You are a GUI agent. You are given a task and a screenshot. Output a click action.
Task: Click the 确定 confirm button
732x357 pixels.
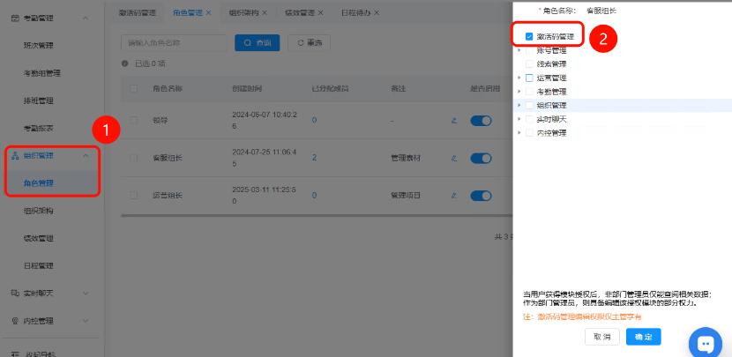(643, 337)
